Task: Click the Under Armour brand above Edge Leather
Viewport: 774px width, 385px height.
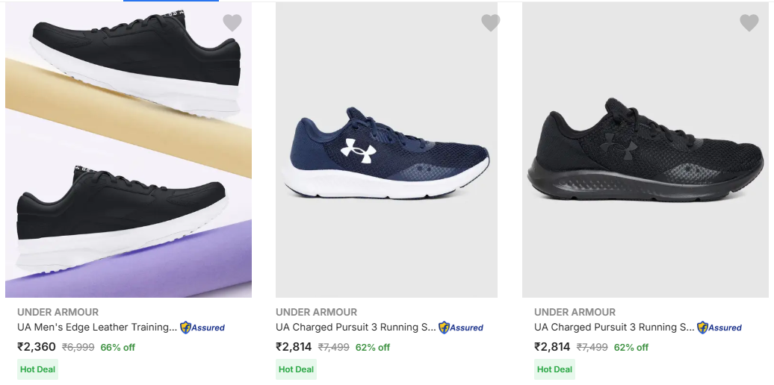Action: click(x=58, y=312)
